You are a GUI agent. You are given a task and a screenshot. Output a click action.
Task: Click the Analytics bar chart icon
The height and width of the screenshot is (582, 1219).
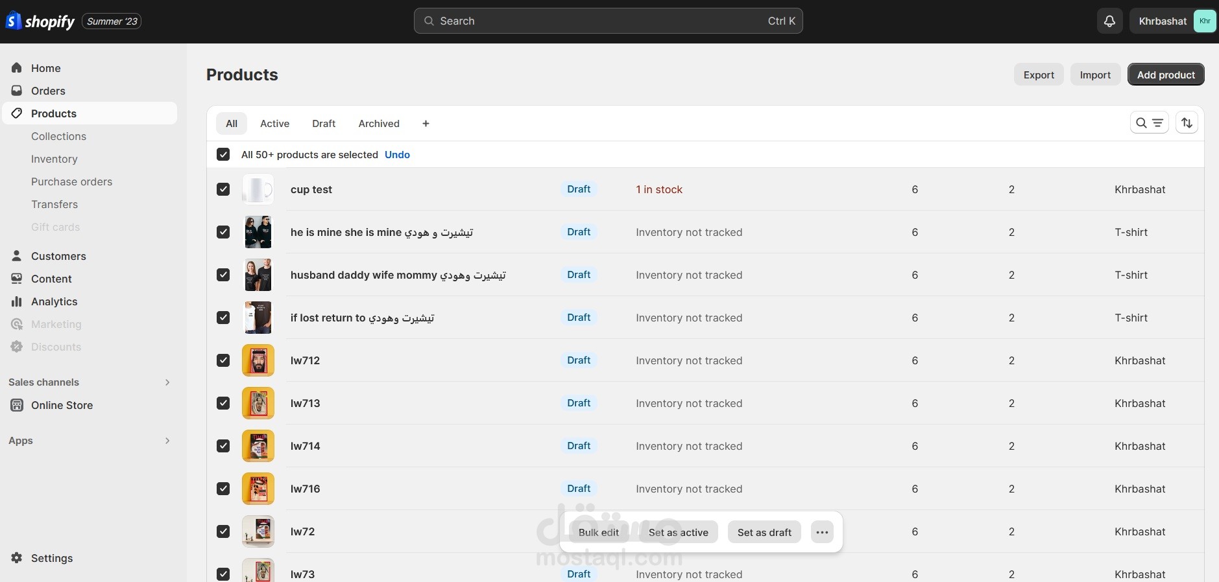point(17,301)
